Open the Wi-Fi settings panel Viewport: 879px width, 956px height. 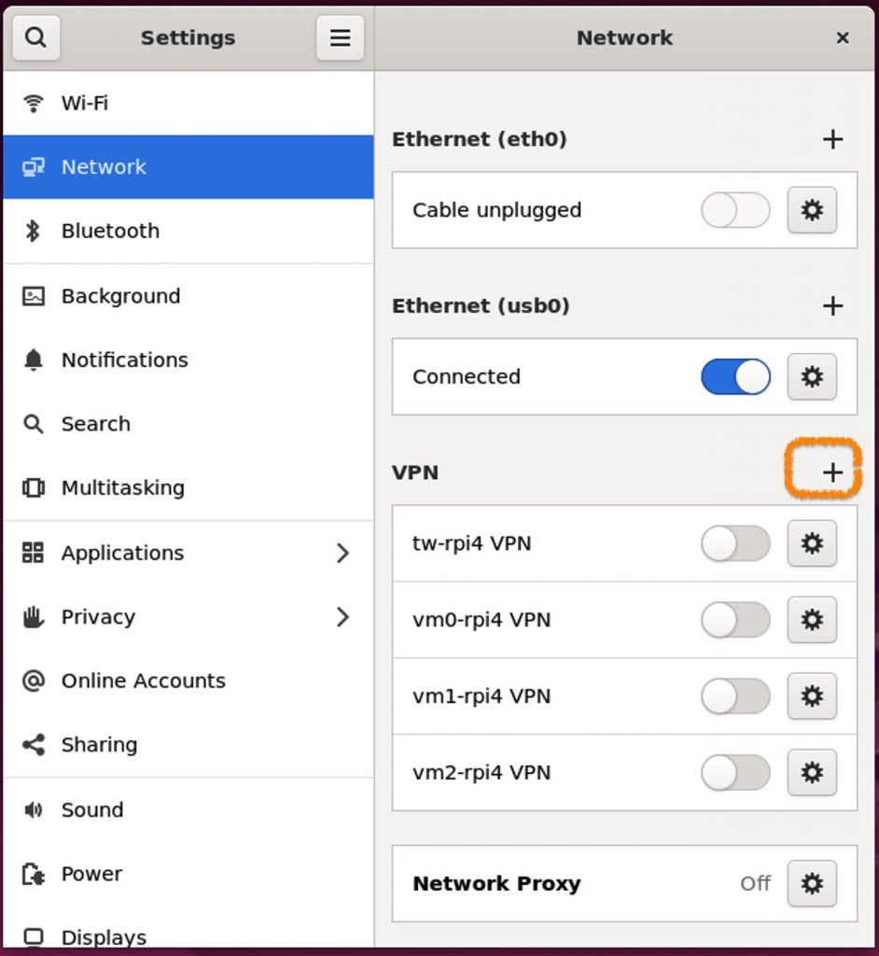click(x=187, y=103)
